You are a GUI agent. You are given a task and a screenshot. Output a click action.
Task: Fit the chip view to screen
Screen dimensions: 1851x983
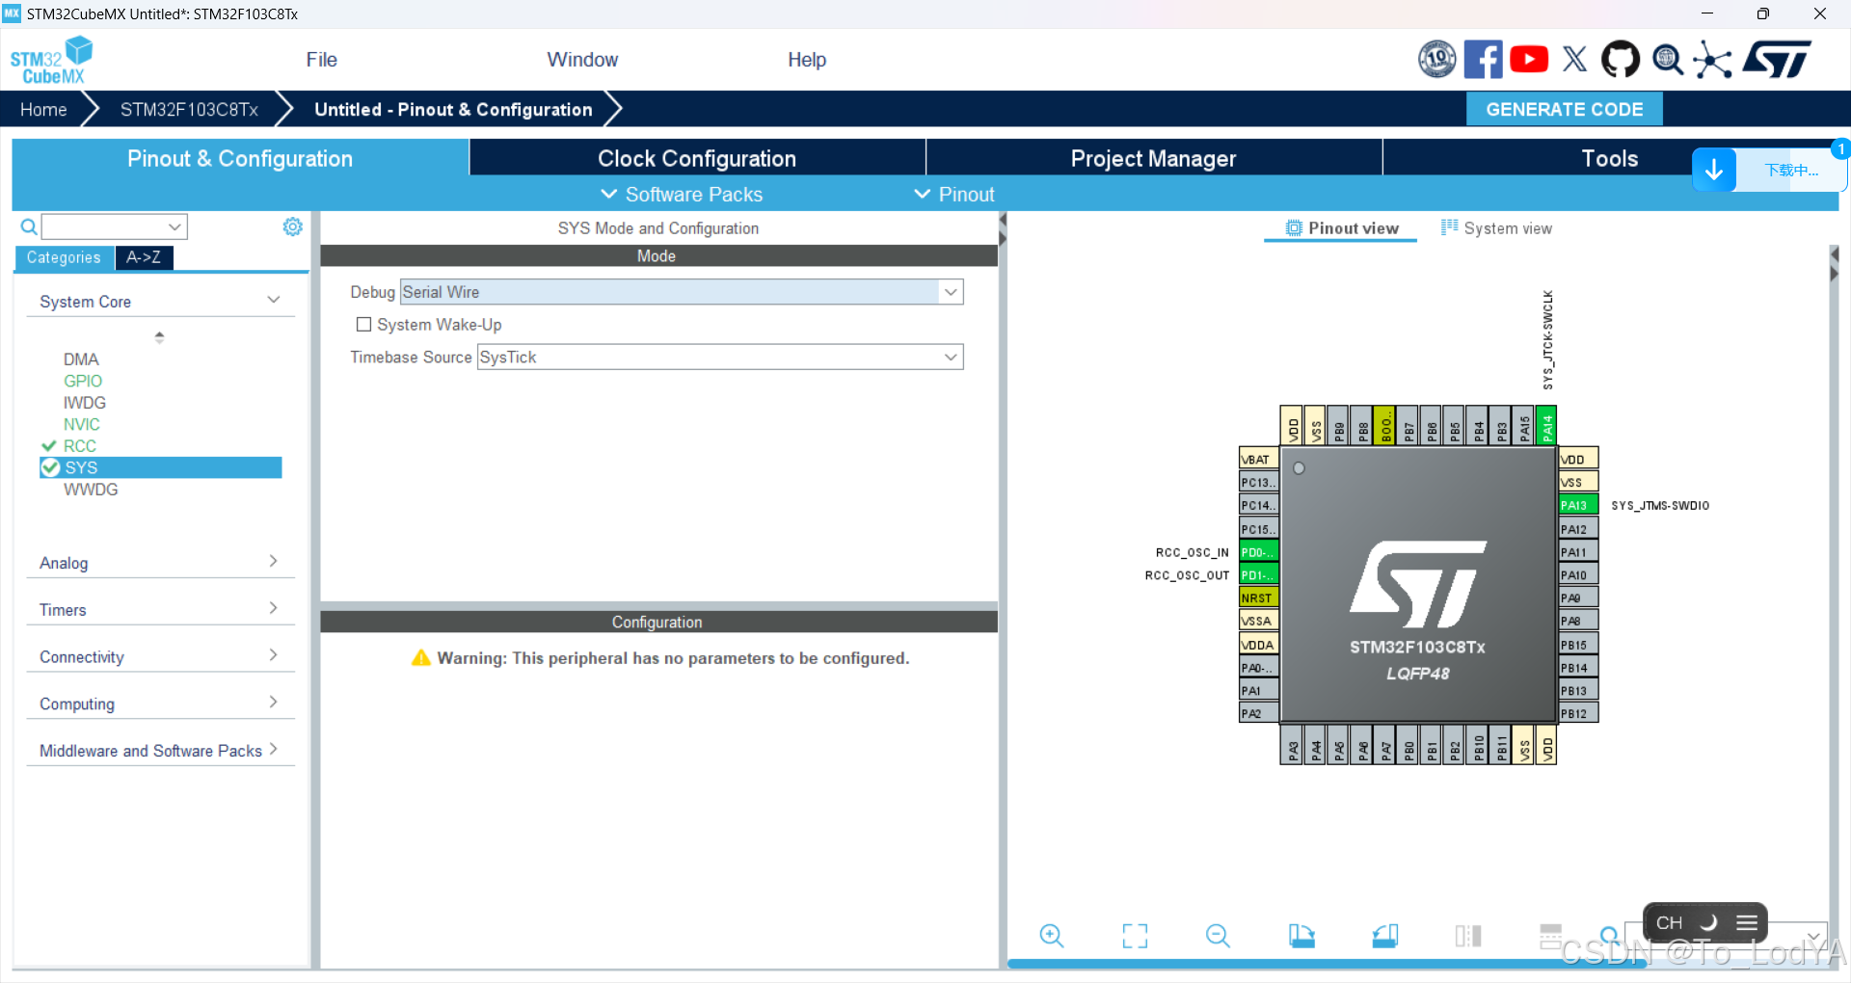coord(1135,936)
